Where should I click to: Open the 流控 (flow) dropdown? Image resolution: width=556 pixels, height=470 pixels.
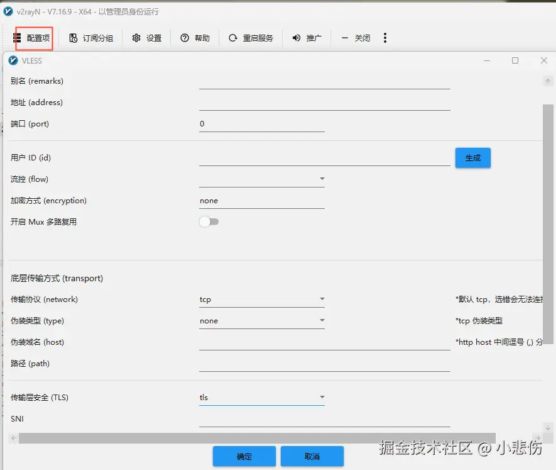262,179
